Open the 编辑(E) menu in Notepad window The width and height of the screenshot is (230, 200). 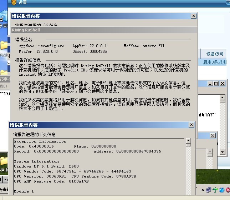tap(3, 86)
